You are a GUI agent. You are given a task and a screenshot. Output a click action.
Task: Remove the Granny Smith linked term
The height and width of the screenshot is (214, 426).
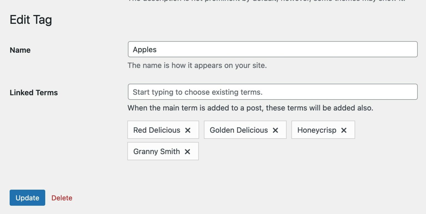click(187, 152)
